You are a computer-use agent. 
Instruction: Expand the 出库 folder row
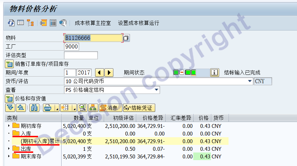(9, 149)
